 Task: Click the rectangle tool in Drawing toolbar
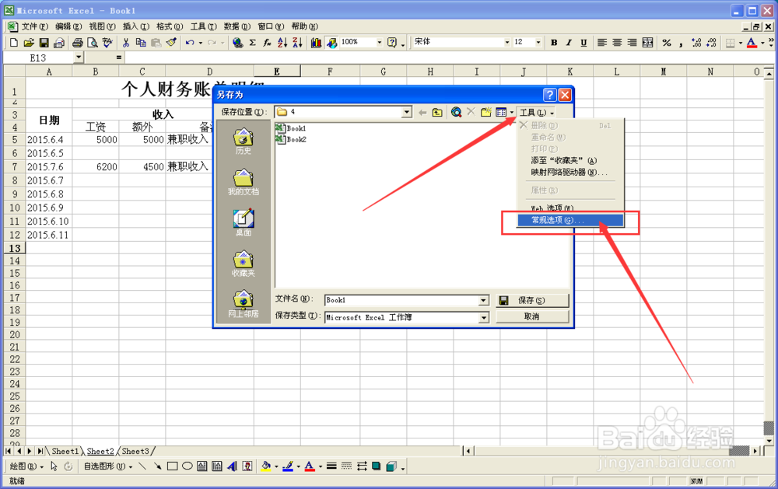[172, 466]
